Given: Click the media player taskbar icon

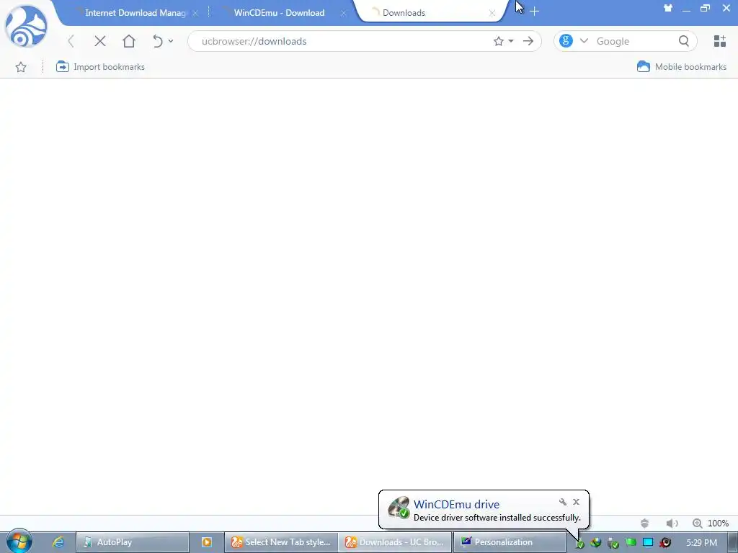Looking at the screenshot, I should [207, 542].
